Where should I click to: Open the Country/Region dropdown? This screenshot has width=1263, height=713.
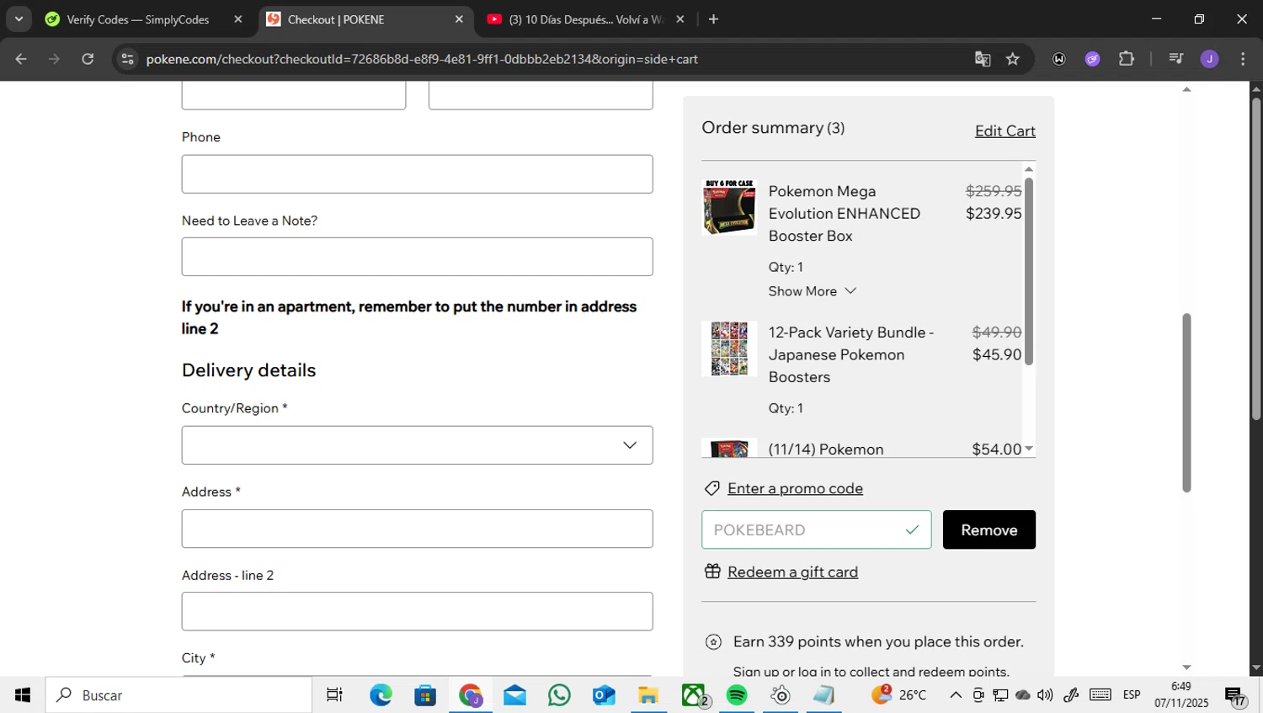pos(417,445)
